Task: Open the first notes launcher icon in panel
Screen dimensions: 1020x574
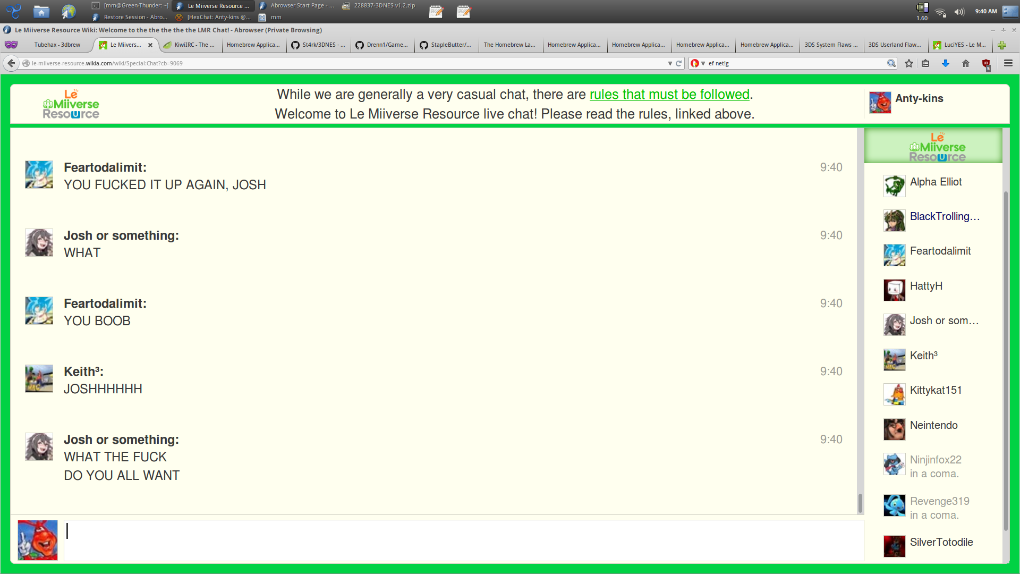Action: tap(436, 11)
